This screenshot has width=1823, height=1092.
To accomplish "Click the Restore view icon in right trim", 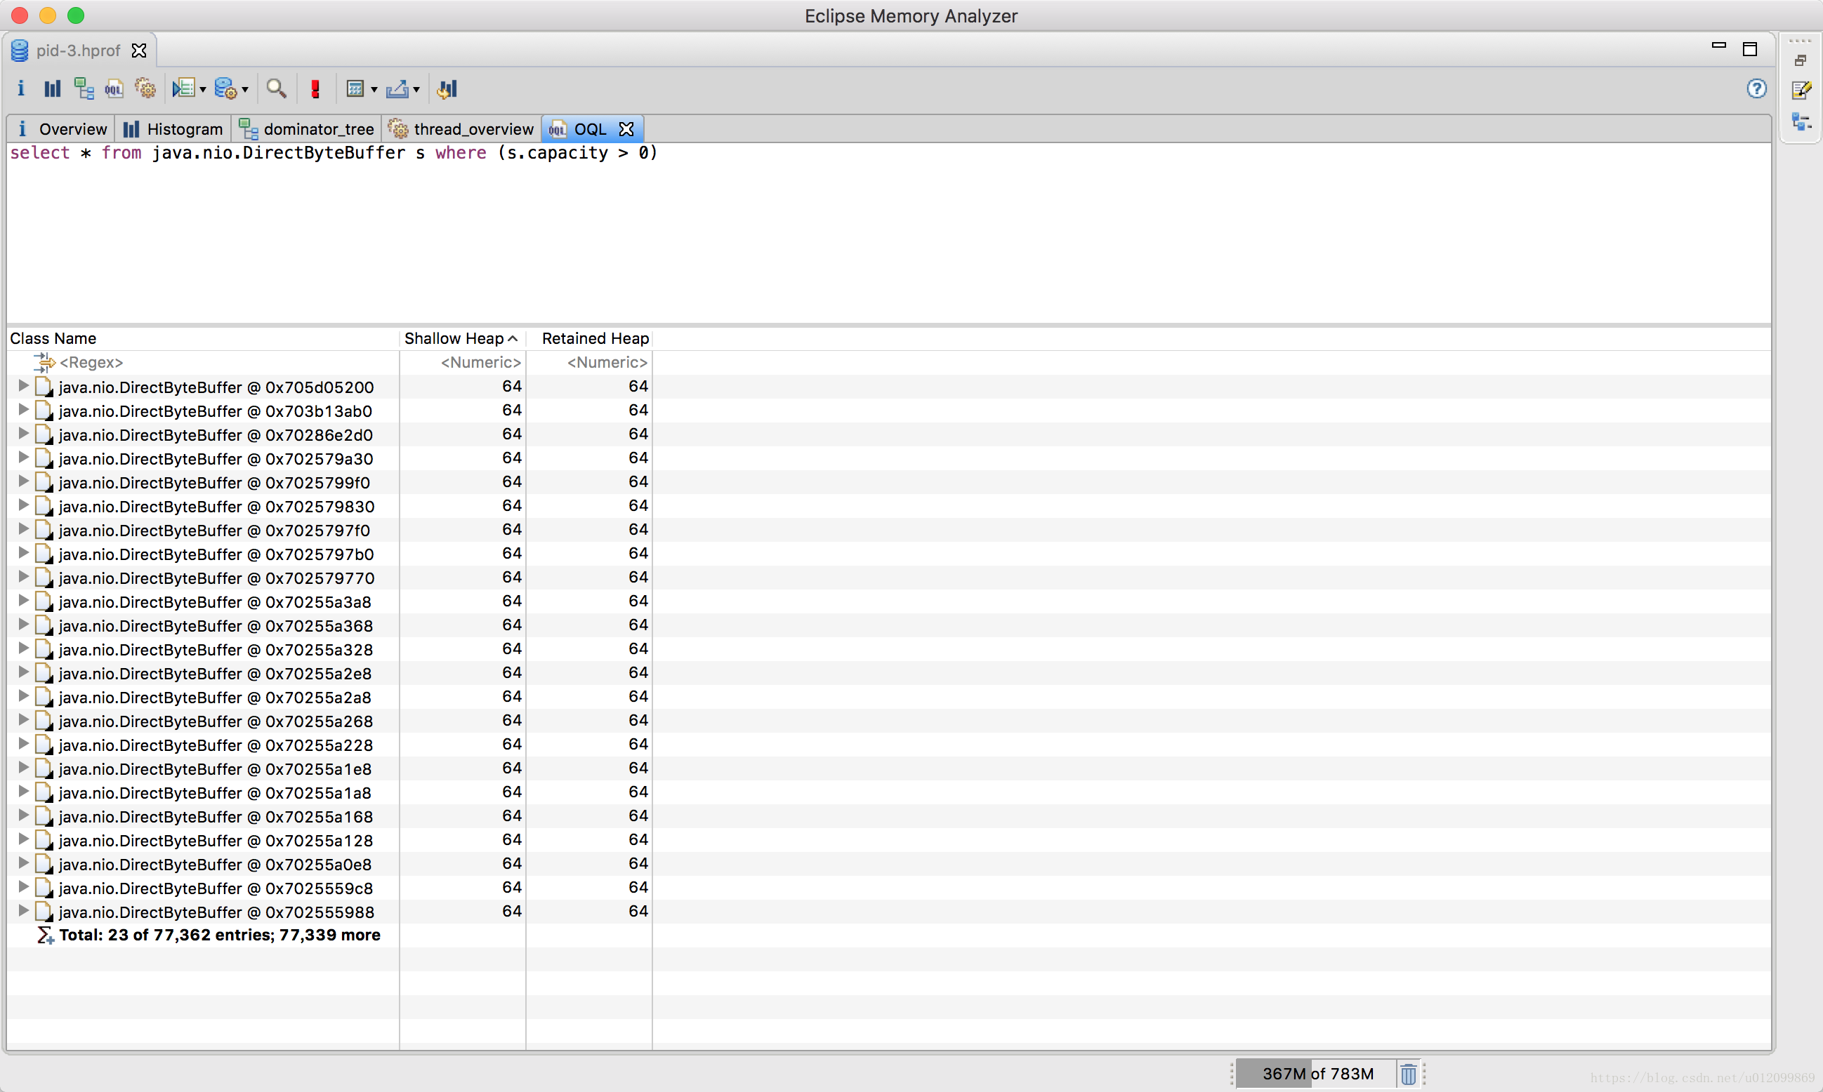I will [1800, 60].
